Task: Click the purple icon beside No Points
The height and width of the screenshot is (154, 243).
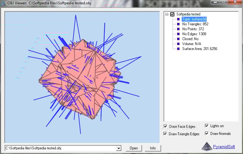Action: point(178,29)
